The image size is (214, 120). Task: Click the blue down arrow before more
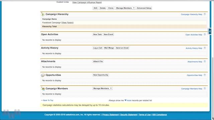[125, 100]
